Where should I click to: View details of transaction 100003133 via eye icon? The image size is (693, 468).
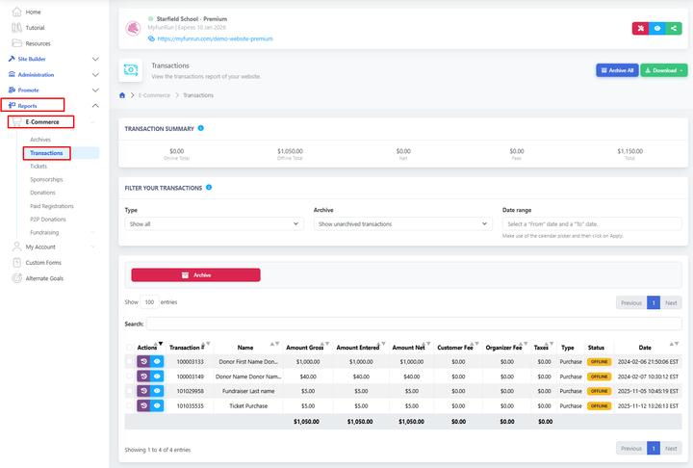coord(158,361)
